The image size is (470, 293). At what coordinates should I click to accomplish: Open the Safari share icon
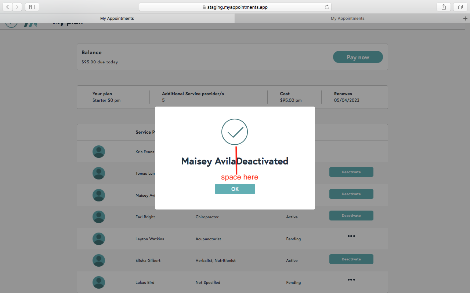click(x=444, y=7)
